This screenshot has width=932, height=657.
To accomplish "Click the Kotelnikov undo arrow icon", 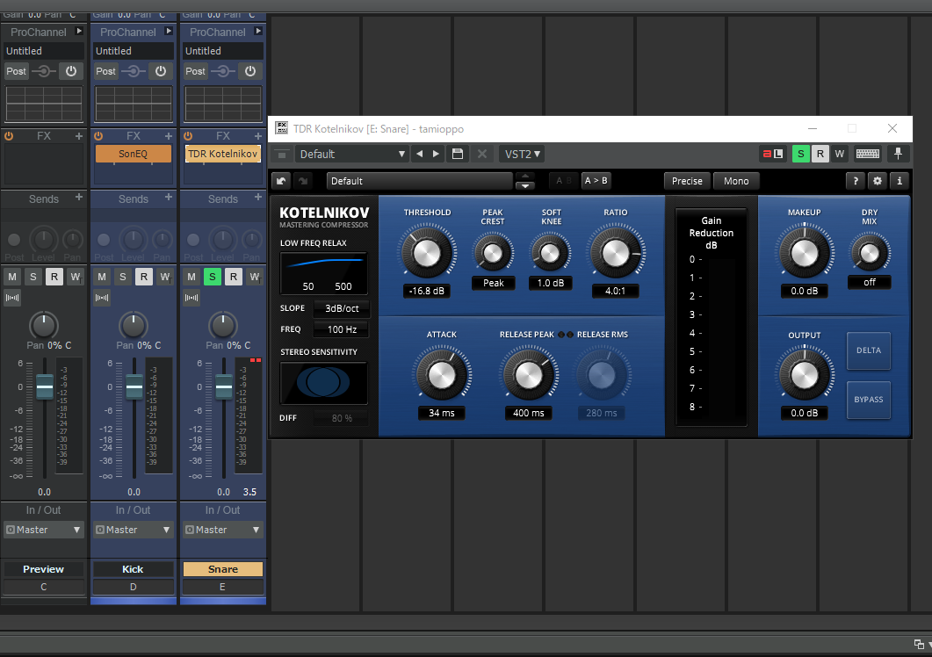I will tap(281, 181).
